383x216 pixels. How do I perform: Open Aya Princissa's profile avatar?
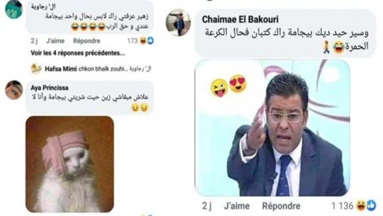tap(14, 90)
